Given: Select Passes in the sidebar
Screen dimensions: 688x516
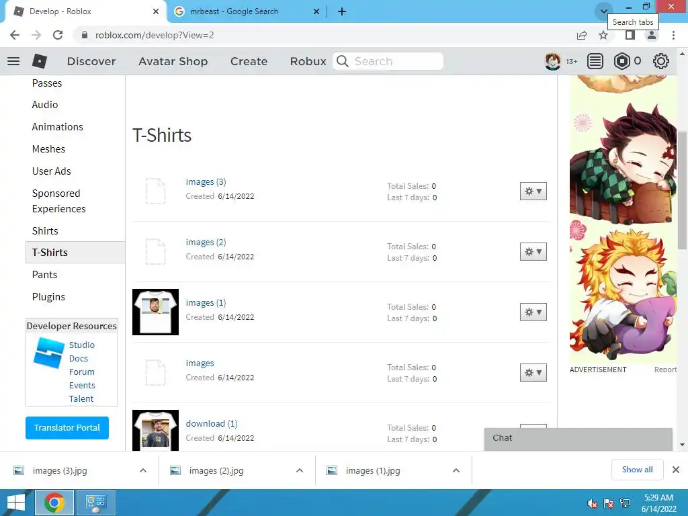Looking at the screenshot, I should 47,83.
